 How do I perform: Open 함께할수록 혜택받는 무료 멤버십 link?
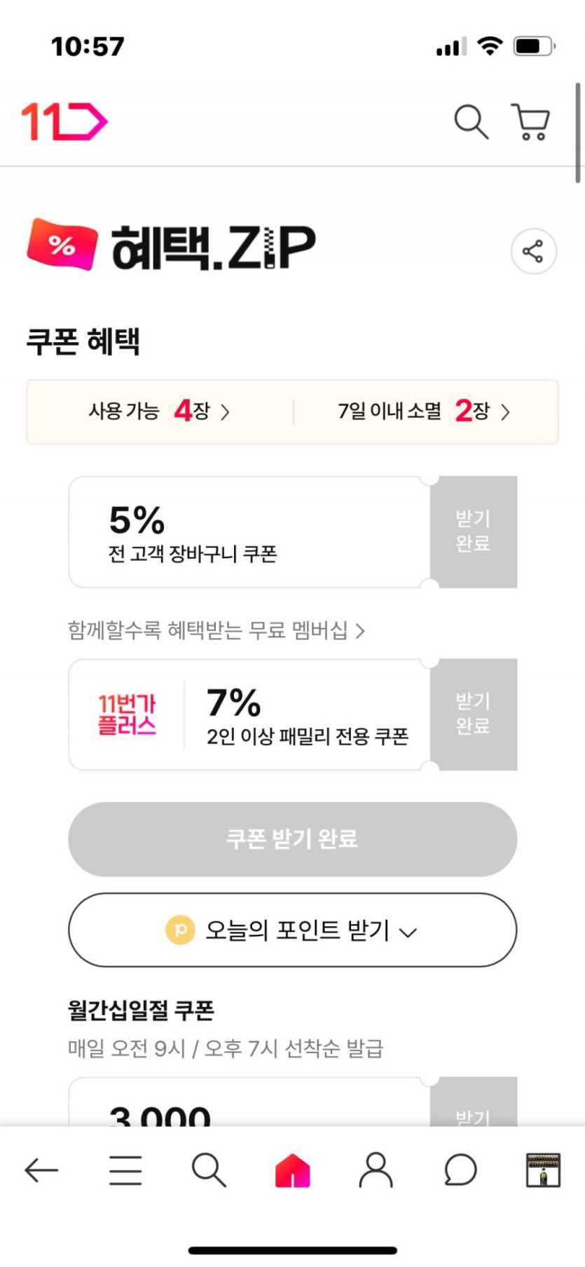pyautogui.click(x=216, y=630)
